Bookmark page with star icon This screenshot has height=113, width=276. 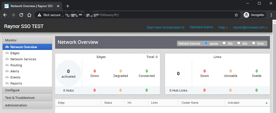[x=236, y=15]
